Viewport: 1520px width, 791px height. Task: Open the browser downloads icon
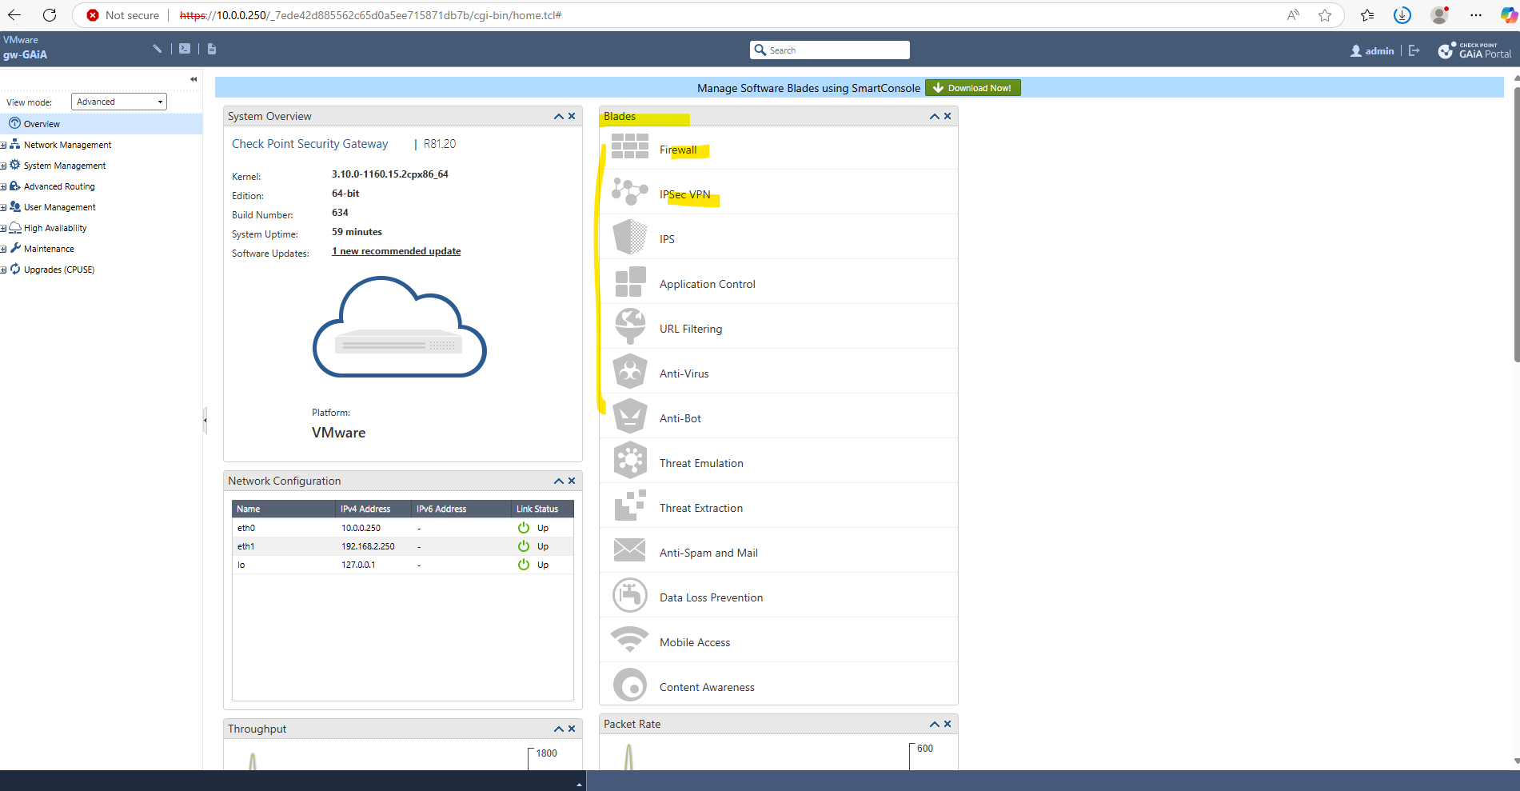coord(1402,15)
